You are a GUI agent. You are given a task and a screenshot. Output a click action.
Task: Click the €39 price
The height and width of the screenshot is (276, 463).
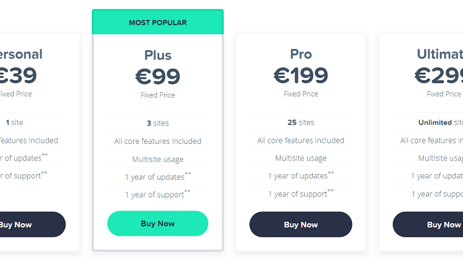click(19, 75)
